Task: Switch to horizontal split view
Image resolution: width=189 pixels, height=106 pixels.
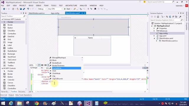Action: tap(145, 68)
